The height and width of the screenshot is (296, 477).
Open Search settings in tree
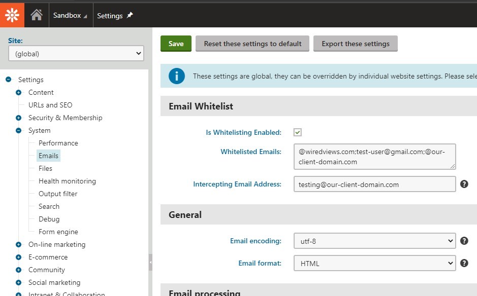(49, 206)
